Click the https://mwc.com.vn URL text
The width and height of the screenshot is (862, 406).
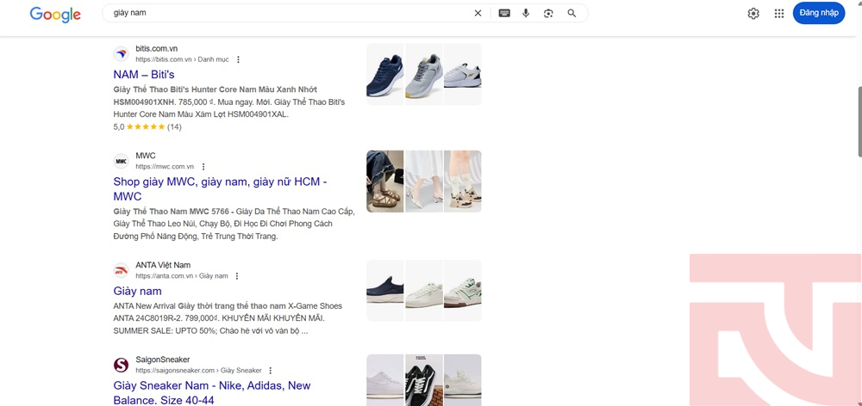tap(165, 167)
